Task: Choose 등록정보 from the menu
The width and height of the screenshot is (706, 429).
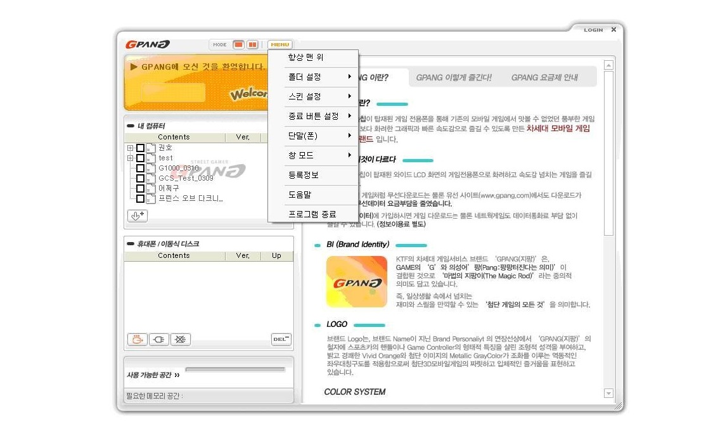Action: (x=313, y=175)
